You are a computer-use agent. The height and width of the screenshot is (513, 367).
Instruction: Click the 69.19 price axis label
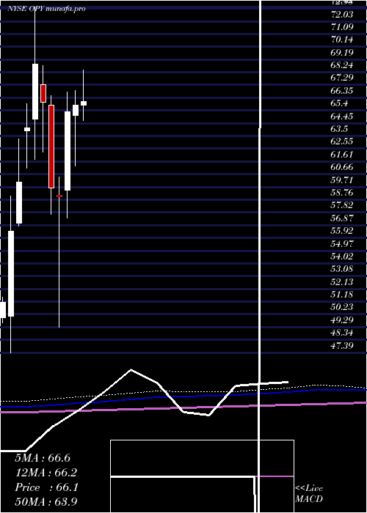(x=342, y=53)
